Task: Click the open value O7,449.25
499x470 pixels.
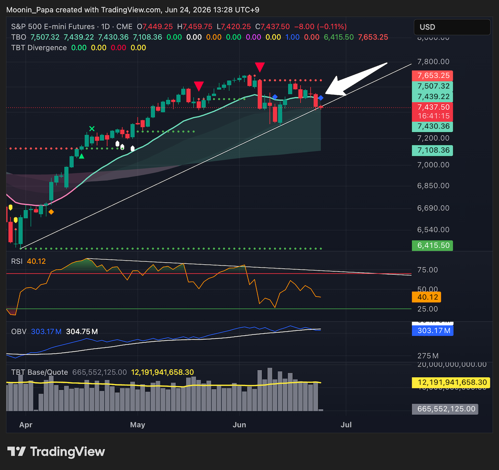Action: pos(155,27)
